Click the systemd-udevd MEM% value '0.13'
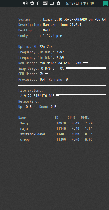Screen dimensions: 109x210 [89, 134]
